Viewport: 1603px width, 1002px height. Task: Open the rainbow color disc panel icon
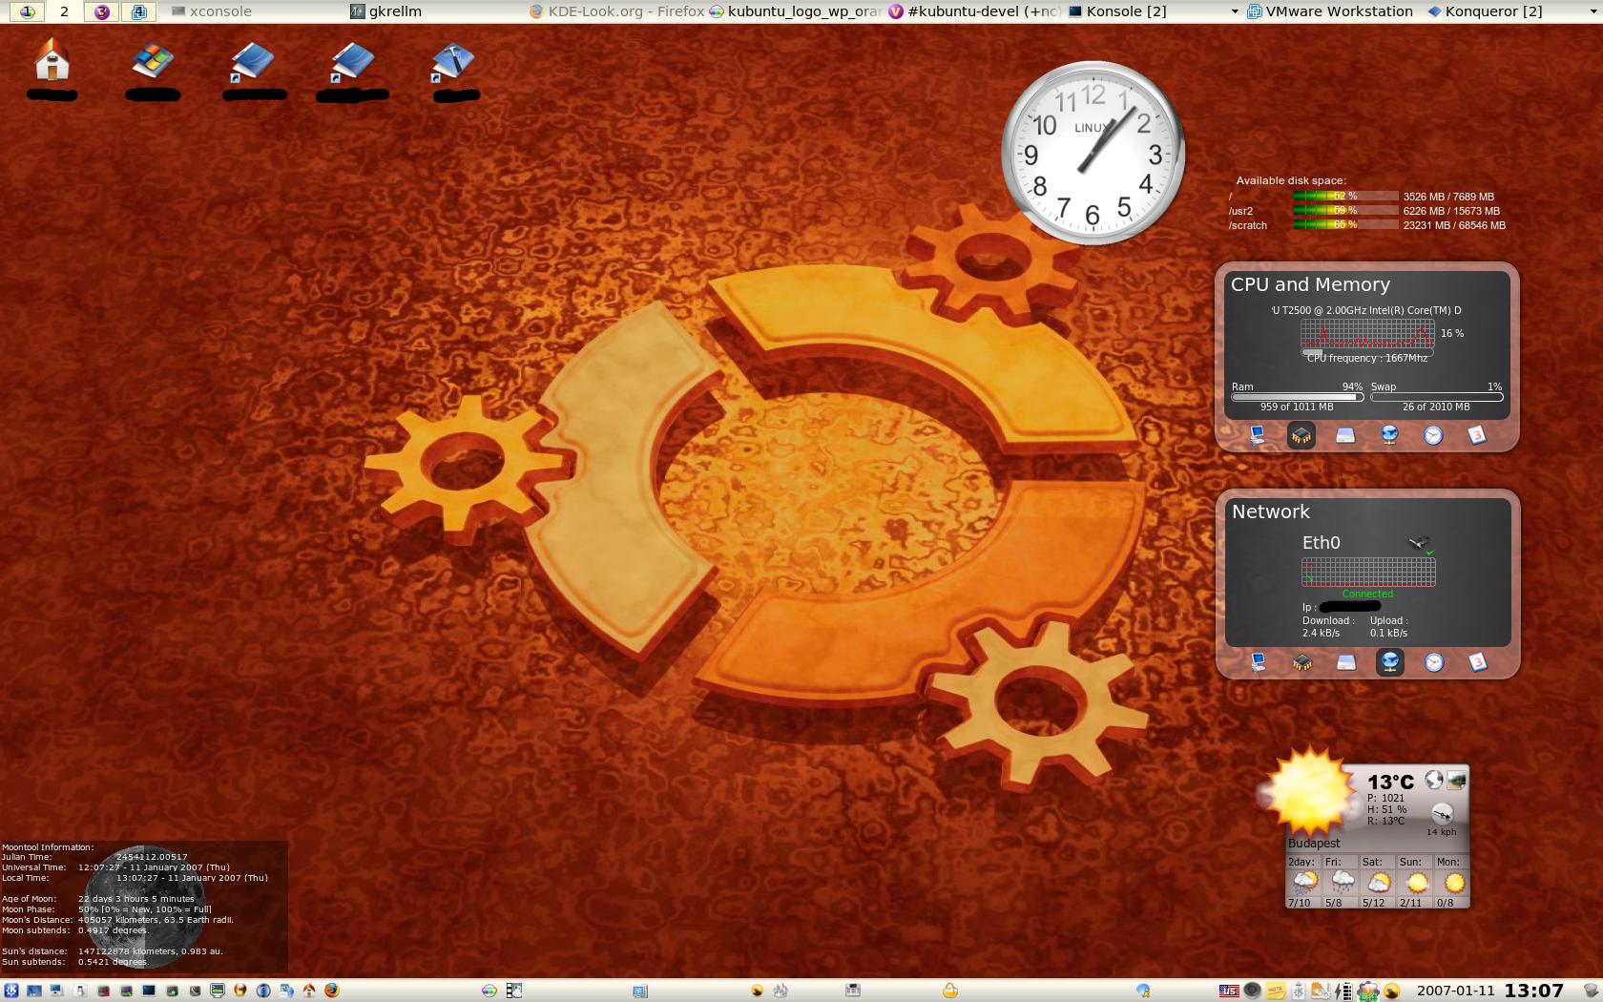[489, 991]
